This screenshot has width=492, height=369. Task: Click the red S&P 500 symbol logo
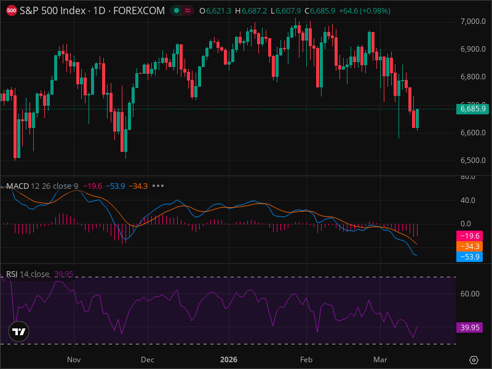pyautogui.click(x=11, y=10)
